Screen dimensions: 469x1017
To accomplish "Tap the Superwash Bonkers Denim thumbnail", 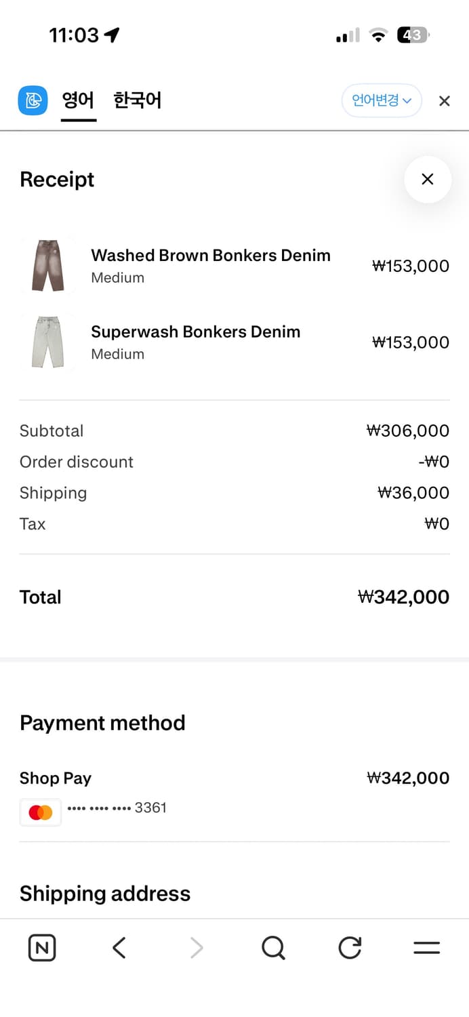I will [47, 342].
